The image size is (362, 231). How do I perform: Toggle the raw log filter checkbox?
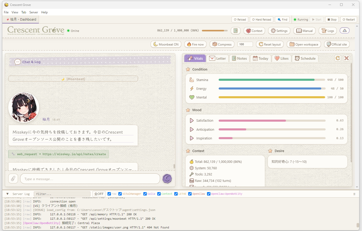click(109, 194)
